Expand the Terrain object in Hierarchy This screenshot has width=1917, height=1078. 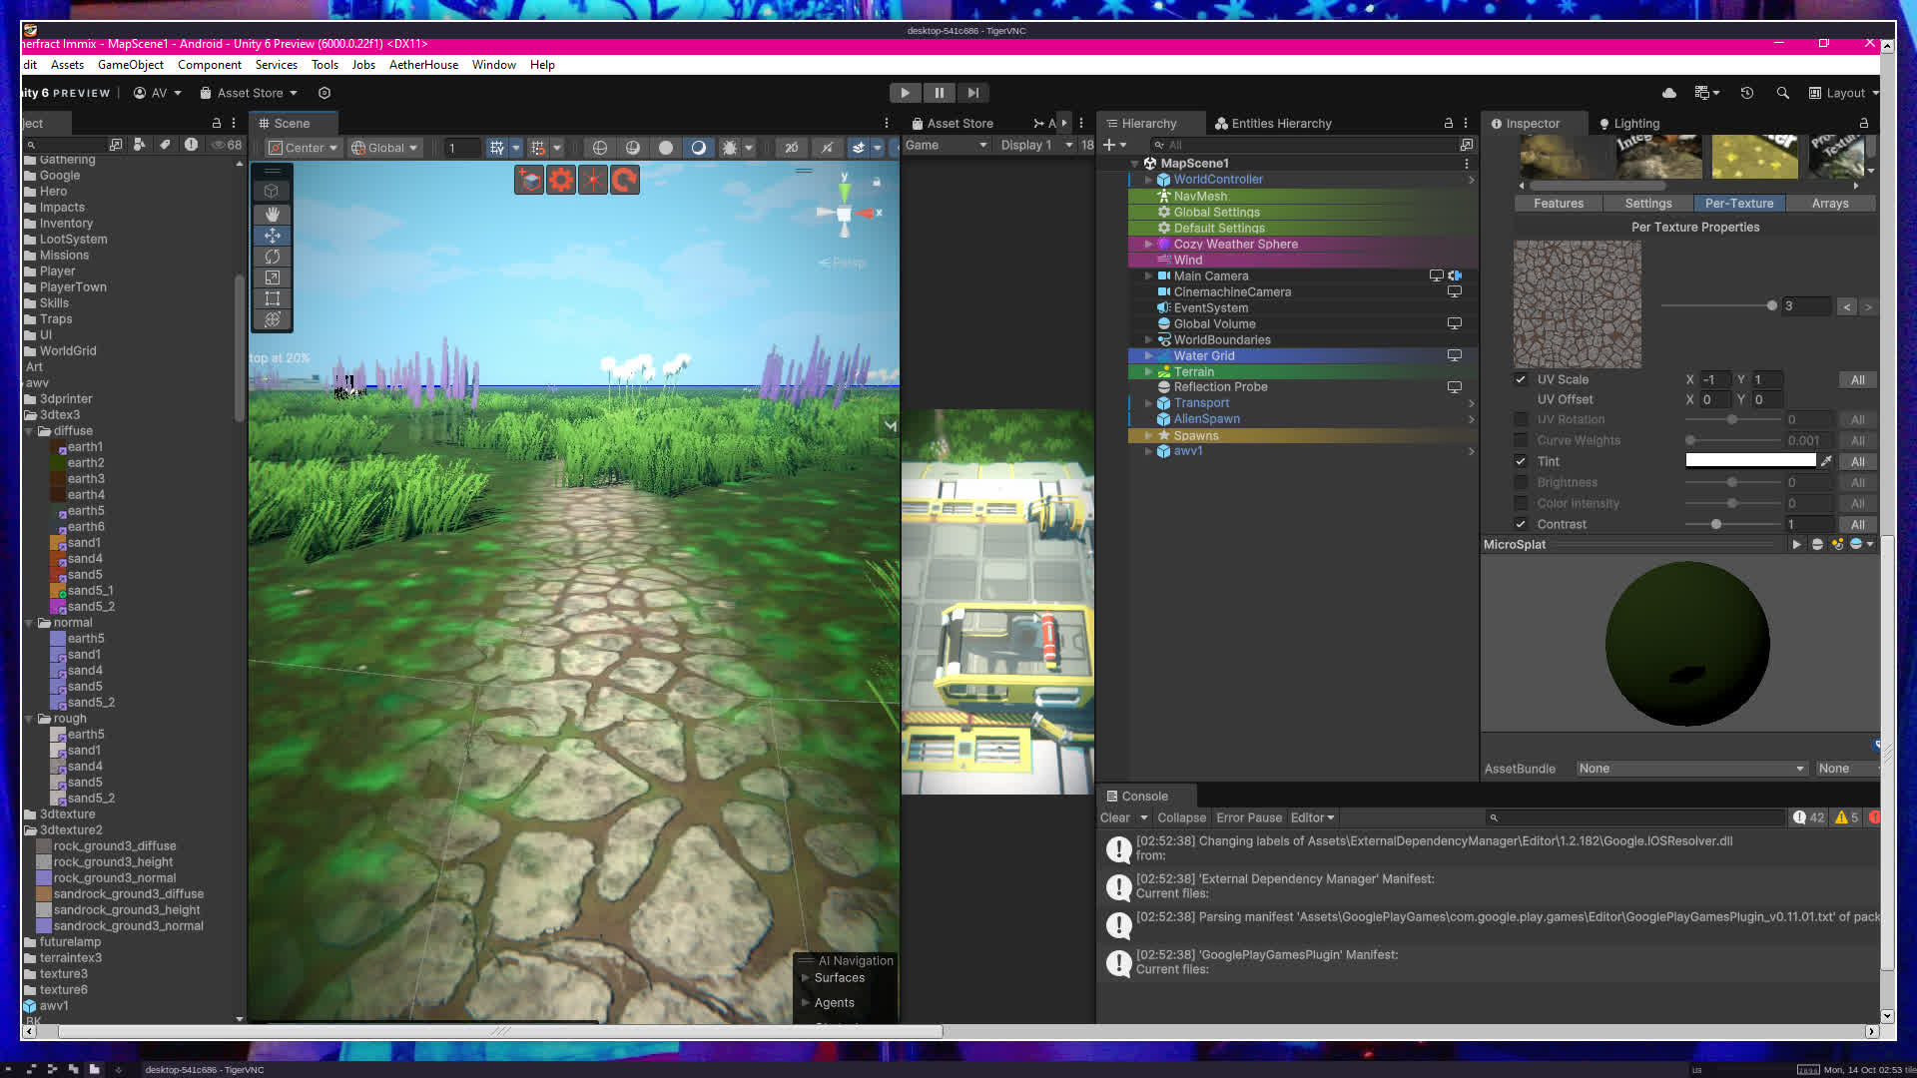[1148, 372]
